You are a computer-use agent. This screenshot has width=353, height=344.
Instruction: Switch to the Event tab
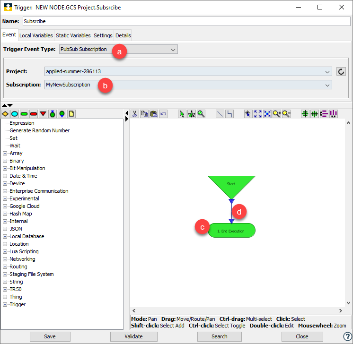tap(9, 35)
